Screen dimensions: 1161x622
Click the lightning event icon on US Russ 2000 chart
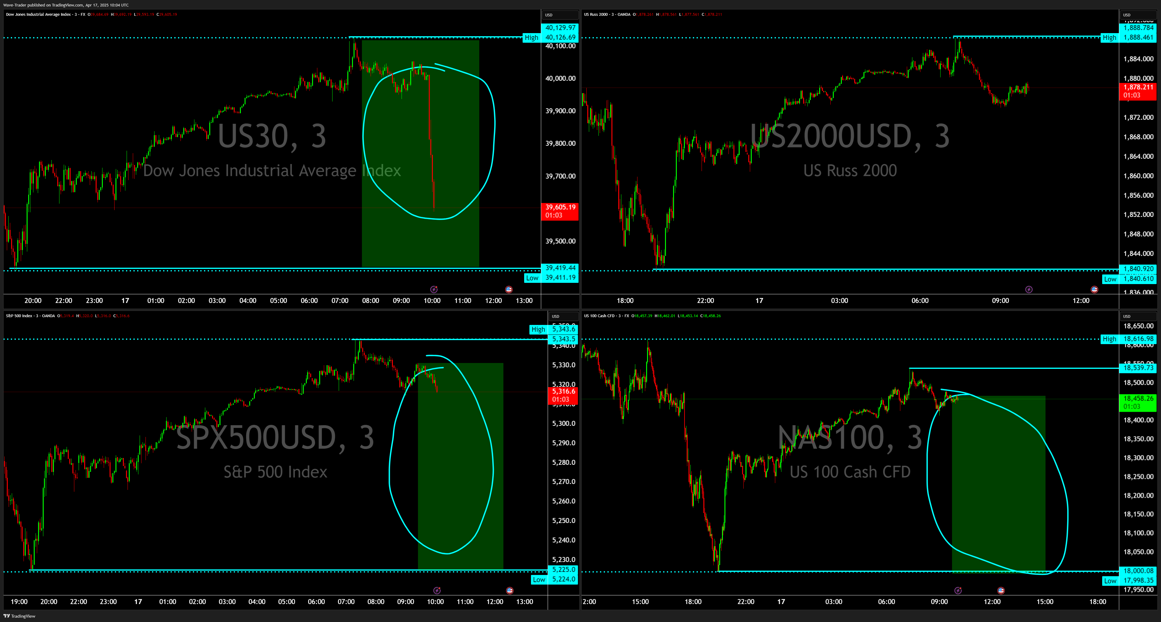click(1028, 289)
